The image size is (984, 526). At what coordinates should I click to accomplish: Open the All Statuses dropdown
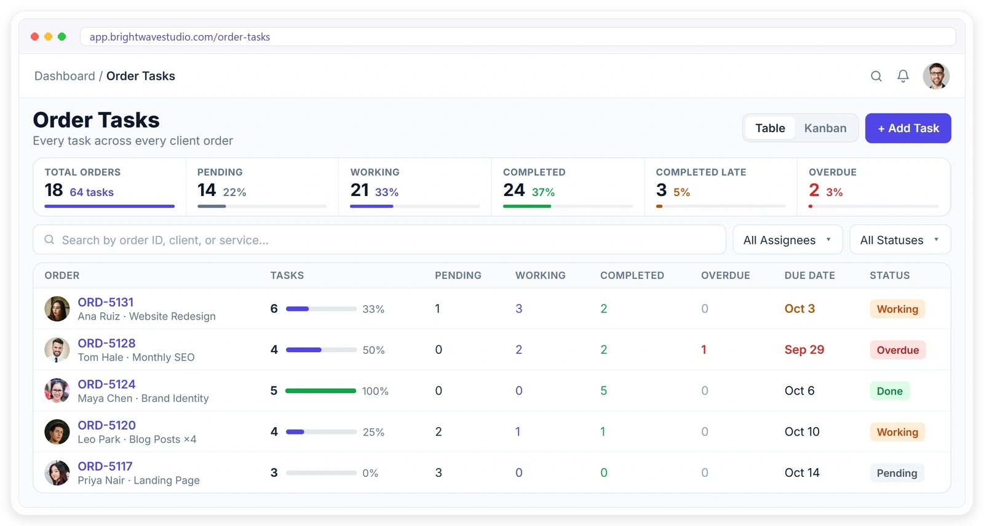900,240
